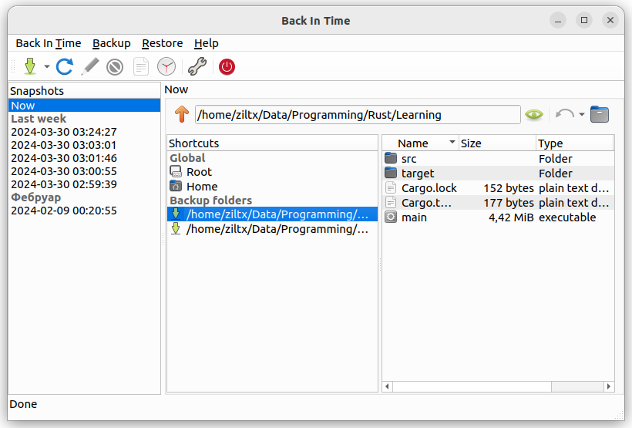Click the horizontal scrollbar thumb
632x428 pixels.
(472, 386)
